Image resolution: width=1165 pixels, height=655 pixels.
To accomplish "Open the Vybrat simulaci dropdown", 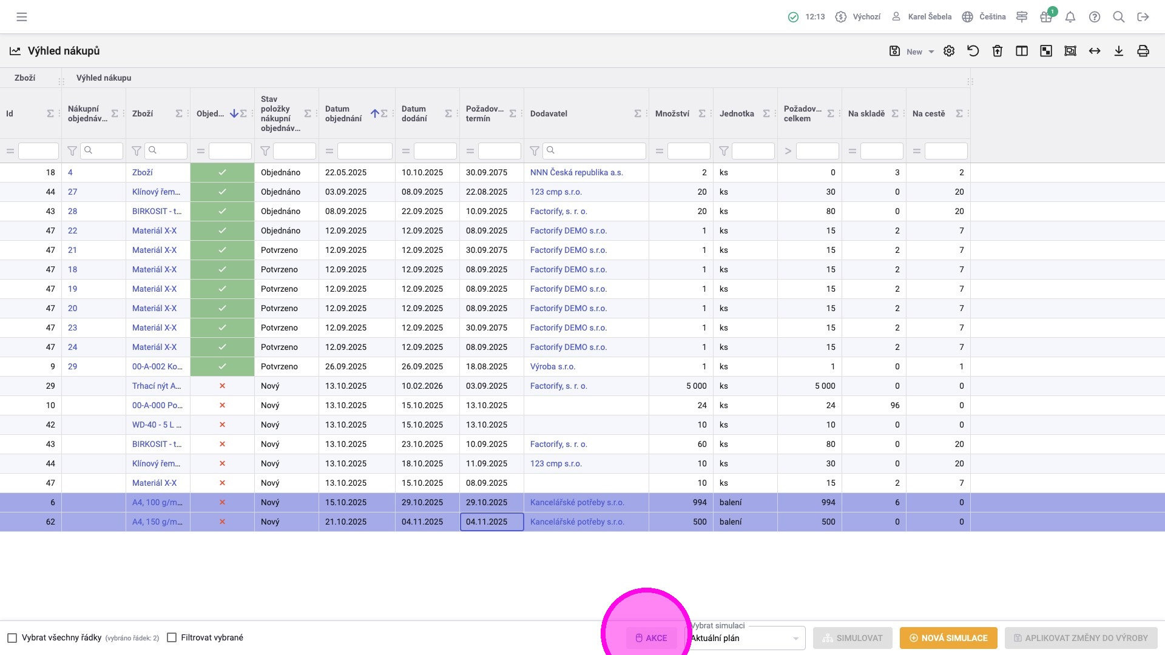I will click(x=745, y=638).
